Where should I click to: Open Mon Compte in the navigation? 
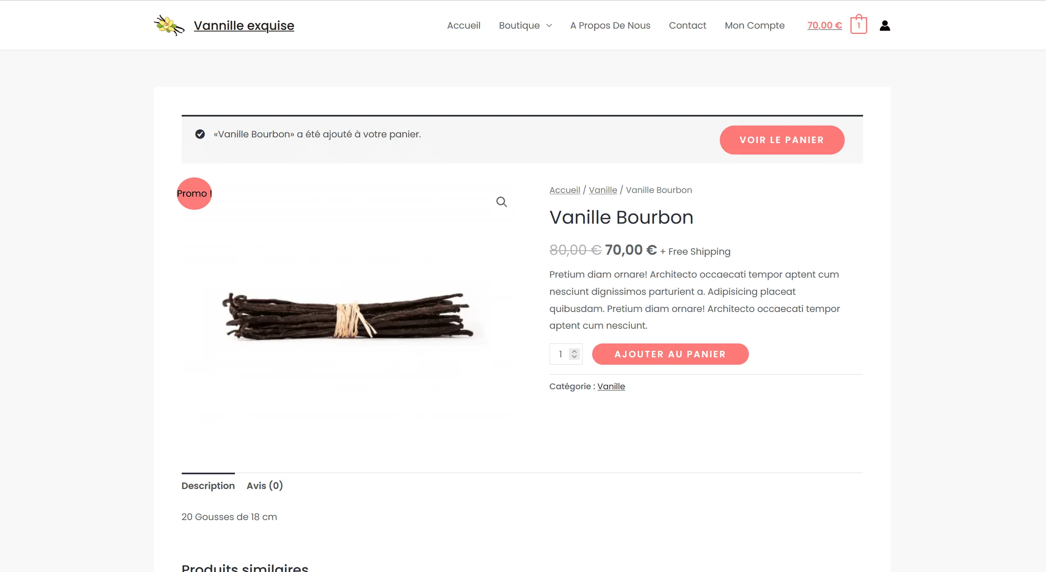[x=754, y=25]
